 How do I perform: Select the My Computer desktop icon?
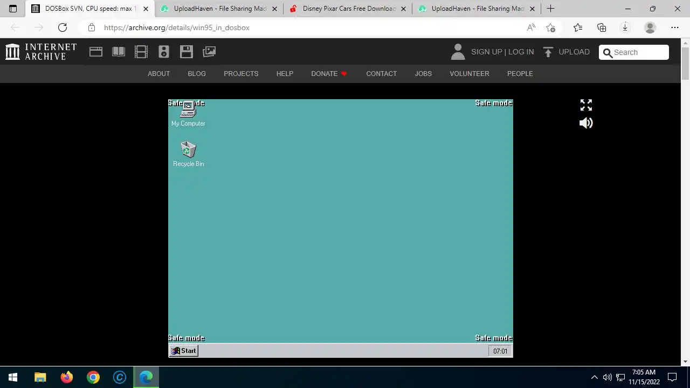click(x=188, y=114)
